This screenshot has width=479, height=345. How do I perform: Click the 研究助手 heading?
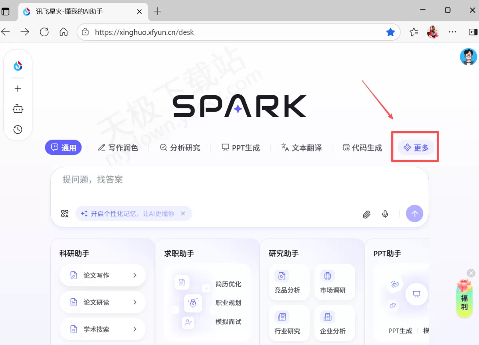pos(284,253)
